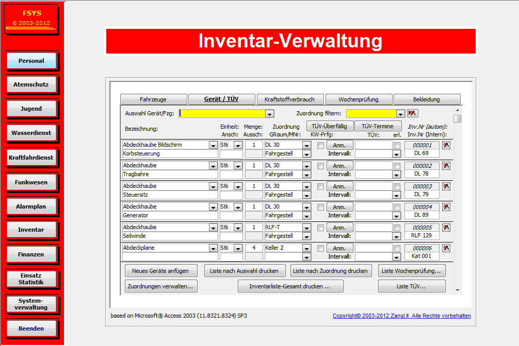Check the erl. box for entry 000001
The width and height of the screenshot is (519, 346).
pyautogui.click(x=397, y=145)
